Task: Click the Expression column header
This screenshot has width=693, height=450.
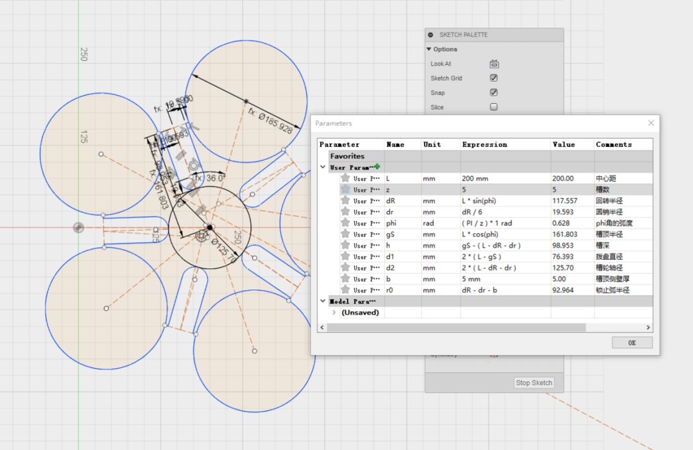Action: [x=484, y=144]
